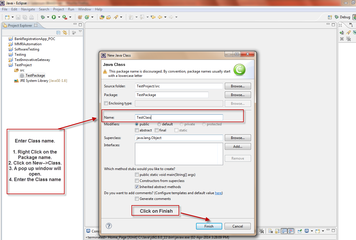This screenshot has width=356, height=240.
Task: Open the Search flashlight dropdown arrow
Action: (x=121, y=17)
